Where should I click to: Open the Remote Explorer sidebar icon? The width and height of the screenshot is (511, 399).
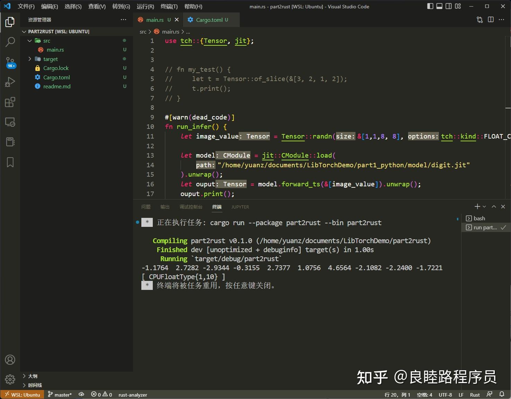(10, 122)
